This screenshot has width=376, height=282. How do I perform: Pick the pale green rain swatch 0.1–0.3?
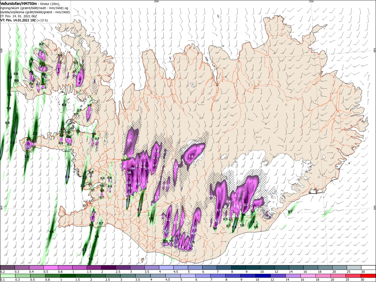[x=7, y=276]
